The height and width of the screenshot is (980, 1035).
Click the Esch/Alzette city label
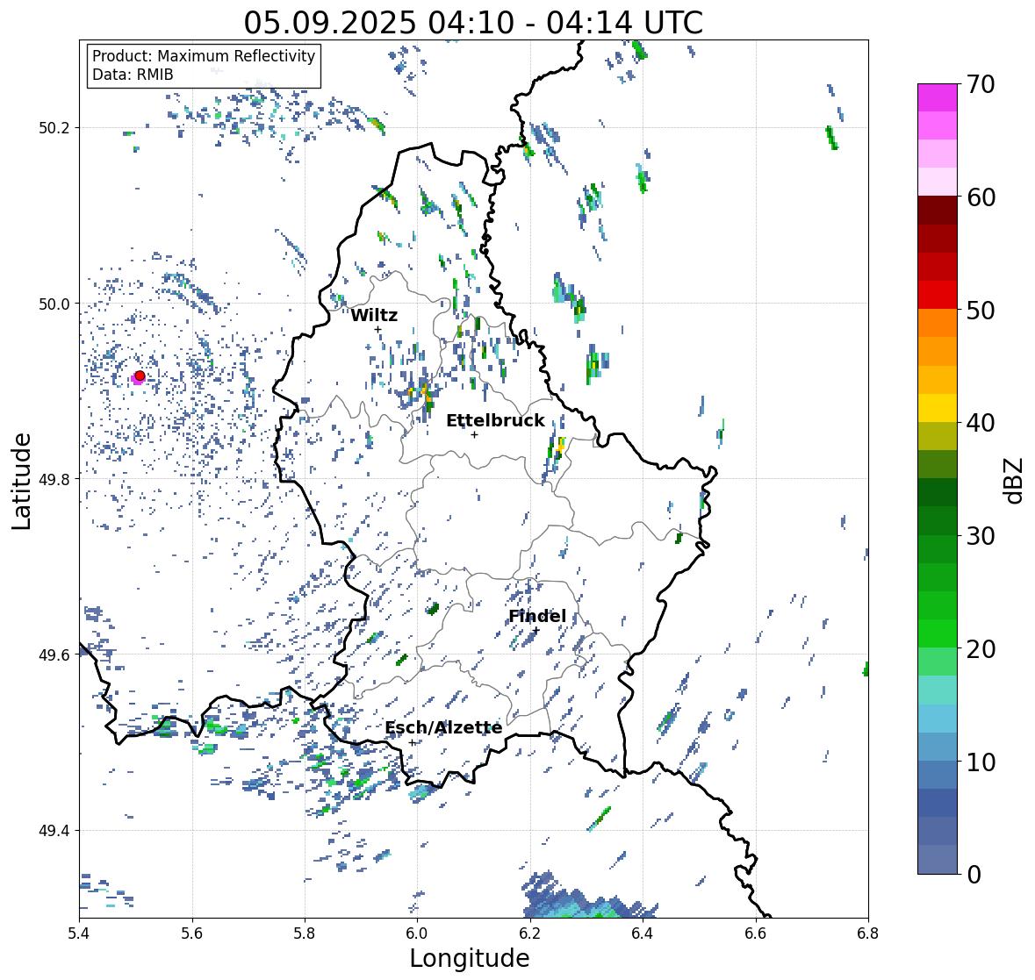pyautogui.click(x=443, y=728)
